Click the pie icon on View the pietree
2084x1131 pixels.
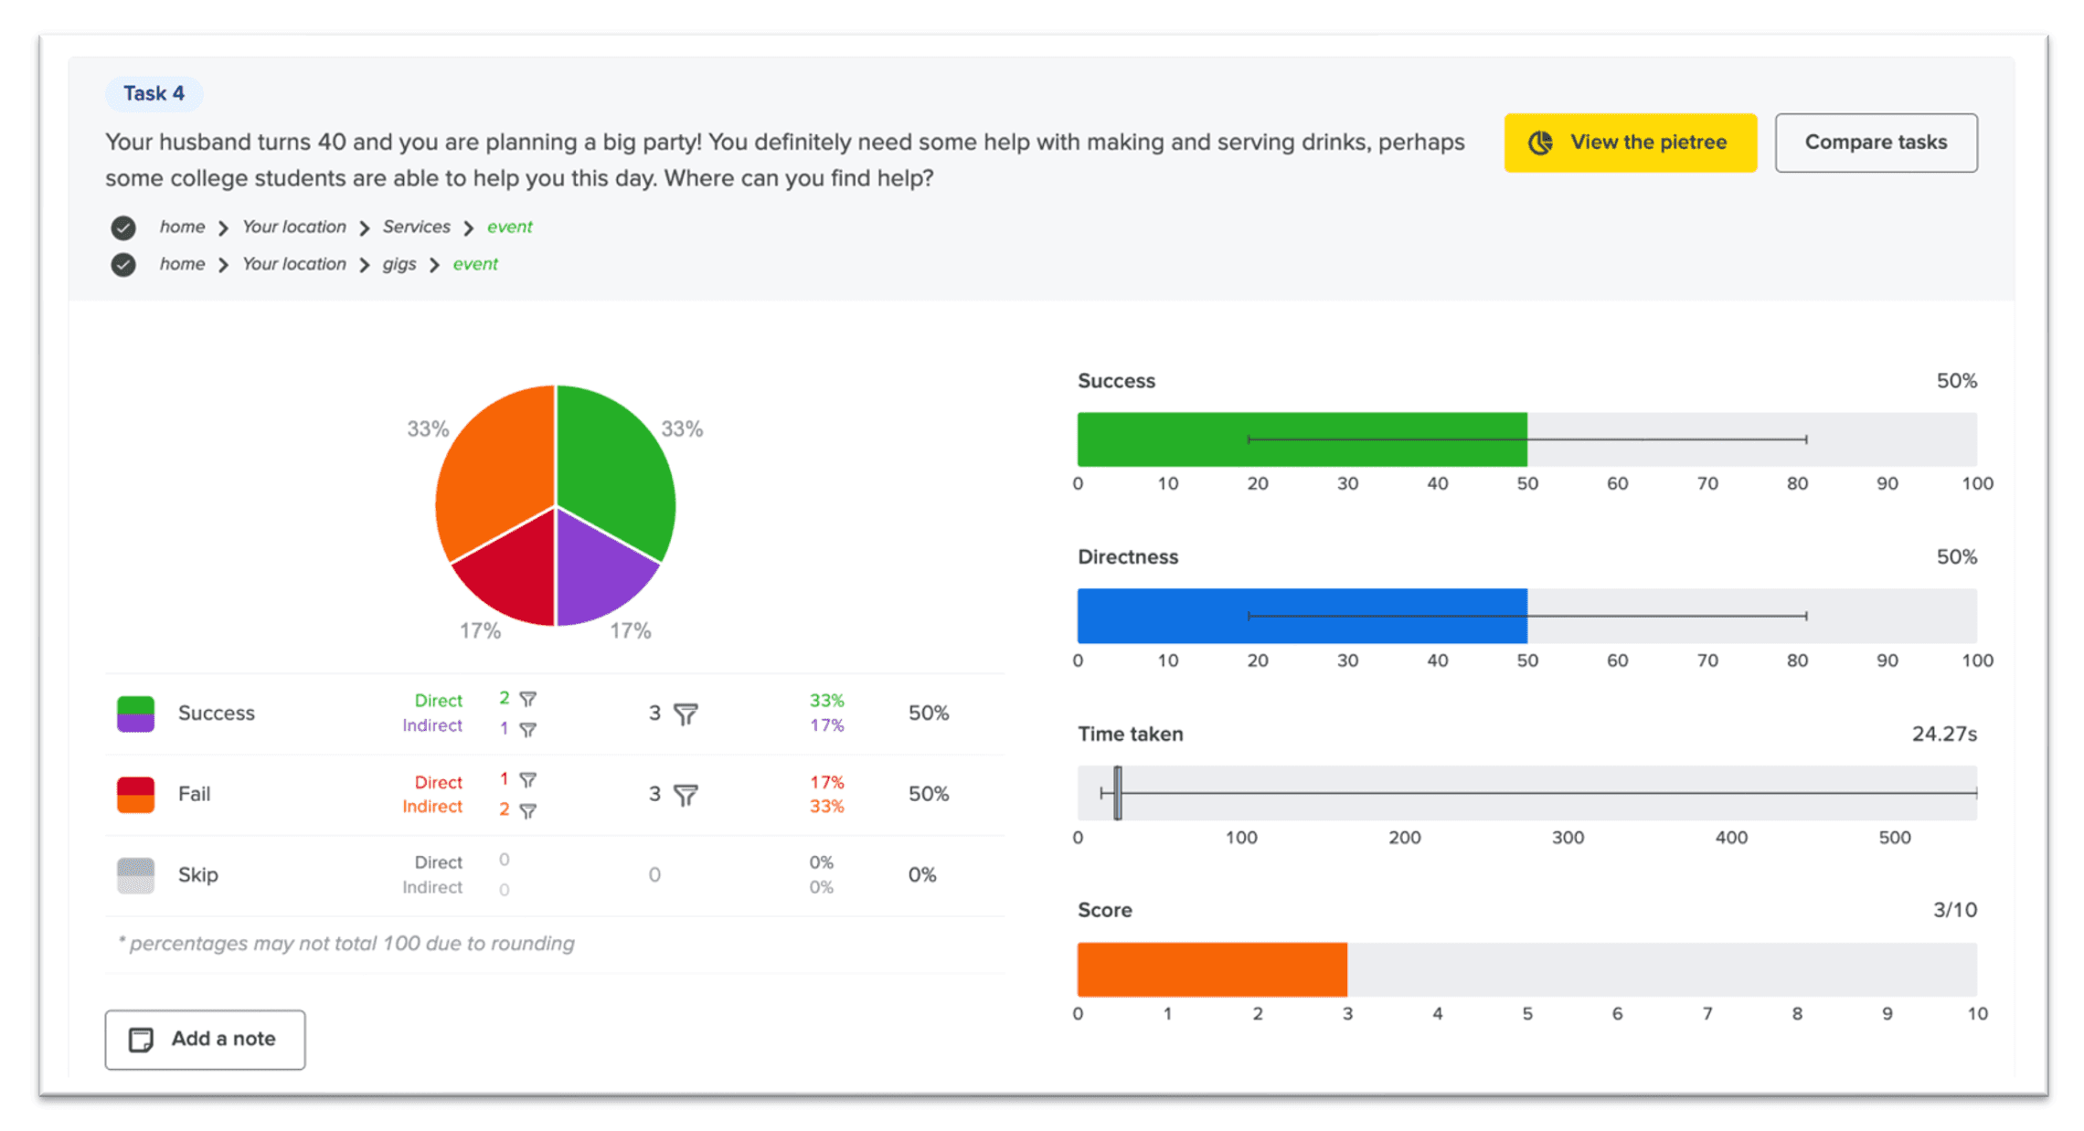[1541, 143]
